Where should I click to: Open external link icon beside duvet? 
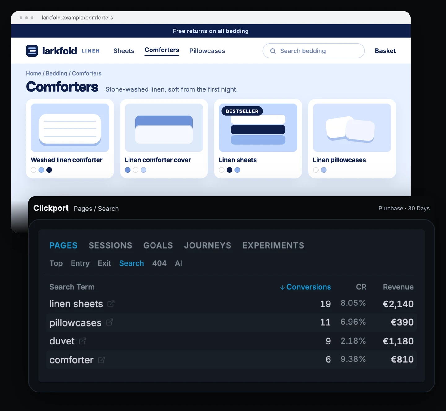point(82,341)
